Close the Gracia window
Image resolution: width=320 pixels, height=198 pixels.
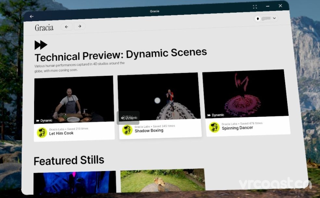pos(280,6)
